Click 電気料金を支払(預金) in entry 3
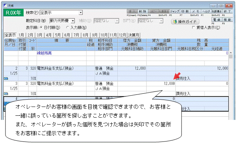Viewport: 236px width, 147px height. click(55, 83)
